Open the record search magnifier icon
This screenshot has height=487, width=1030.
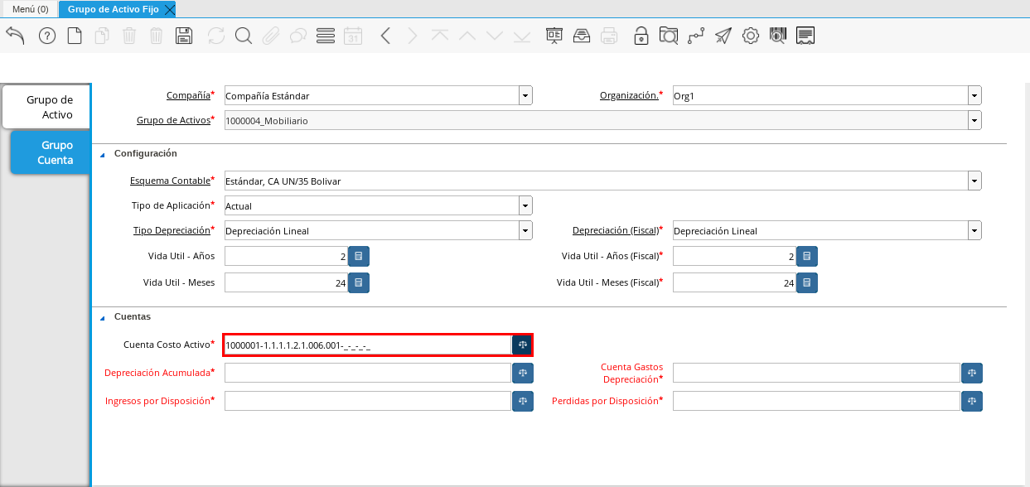point(243,36)
